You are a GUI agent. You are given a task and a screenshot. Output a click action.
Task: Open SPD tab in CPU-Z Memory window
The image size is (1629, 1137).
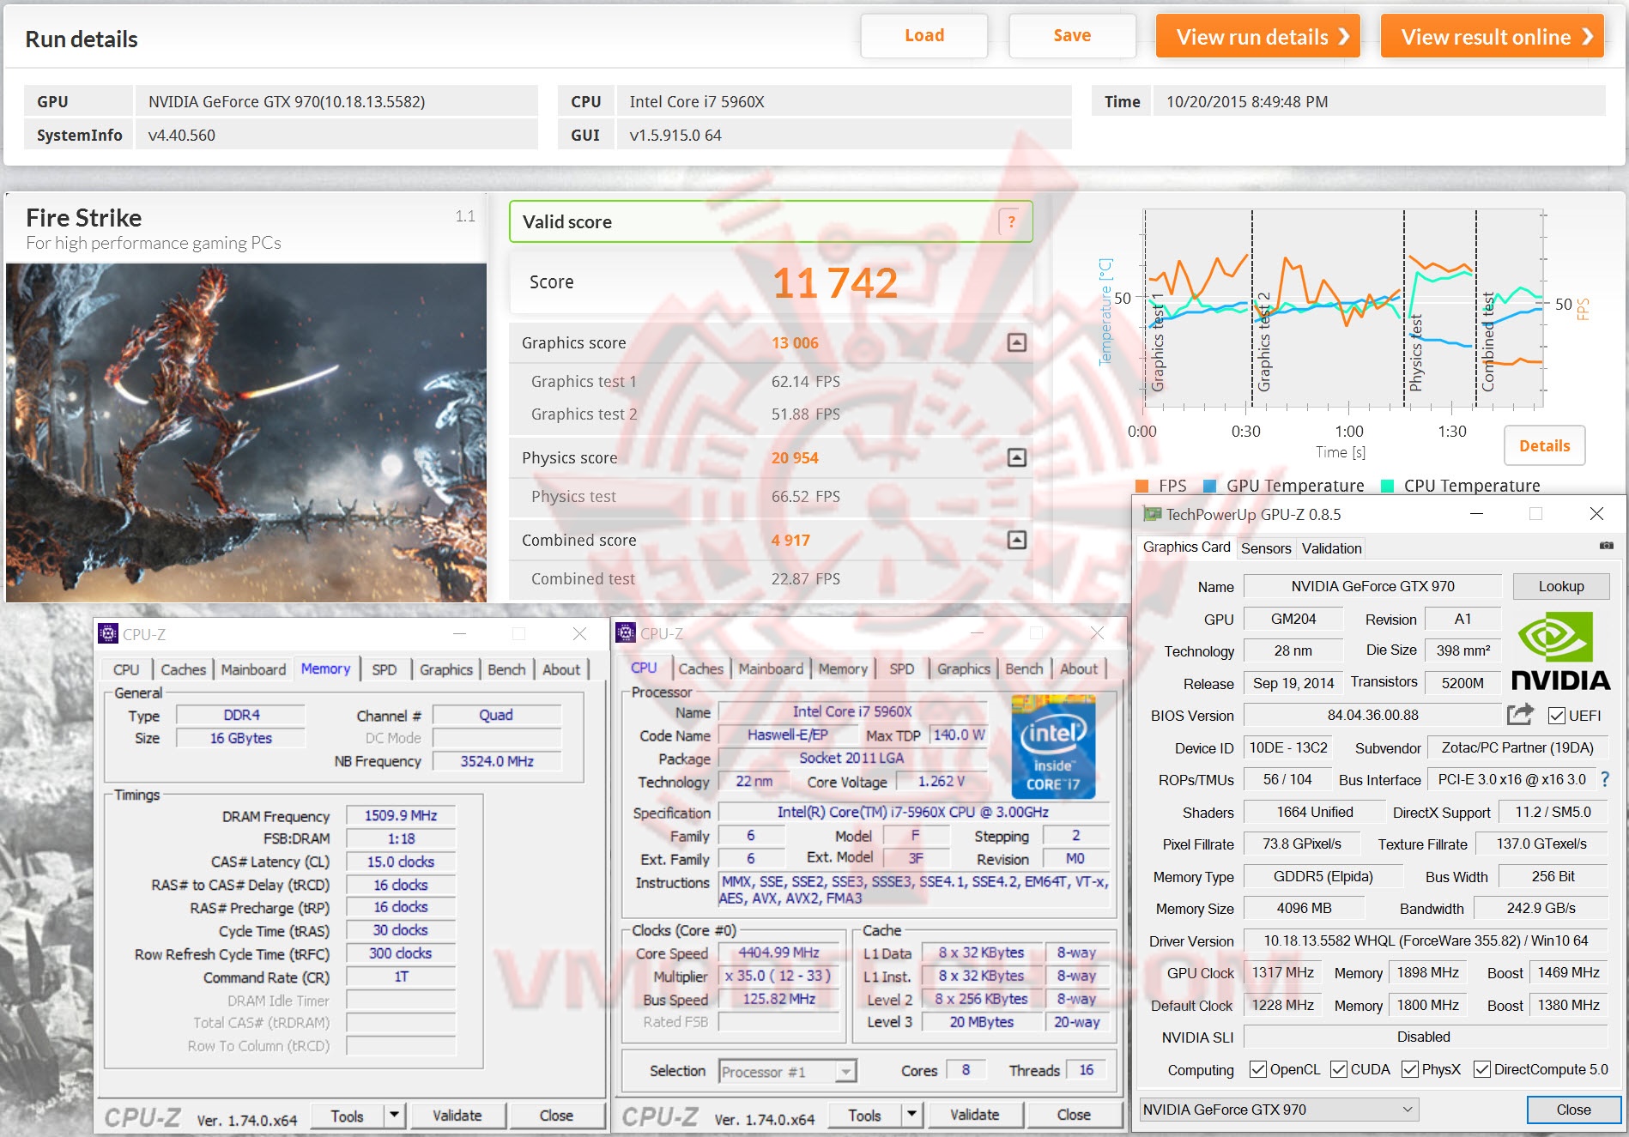[385, 669]
